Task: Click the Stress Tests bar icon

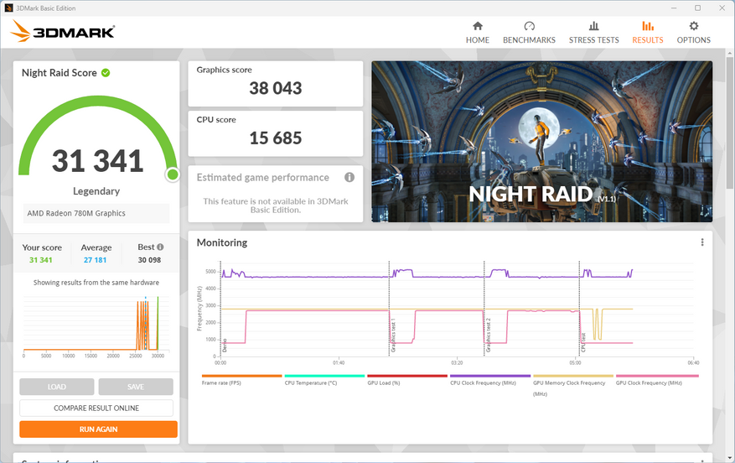Action: tap(593, 26)
